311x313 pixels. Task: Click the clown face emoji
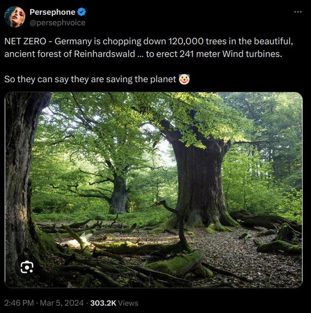point(184,79)
